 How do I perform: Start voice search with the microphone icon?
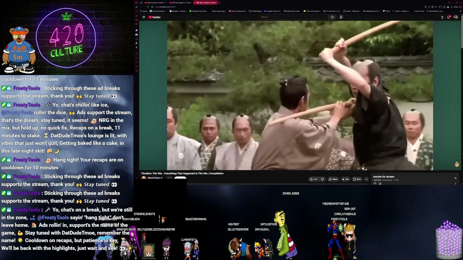pos(341,17)
